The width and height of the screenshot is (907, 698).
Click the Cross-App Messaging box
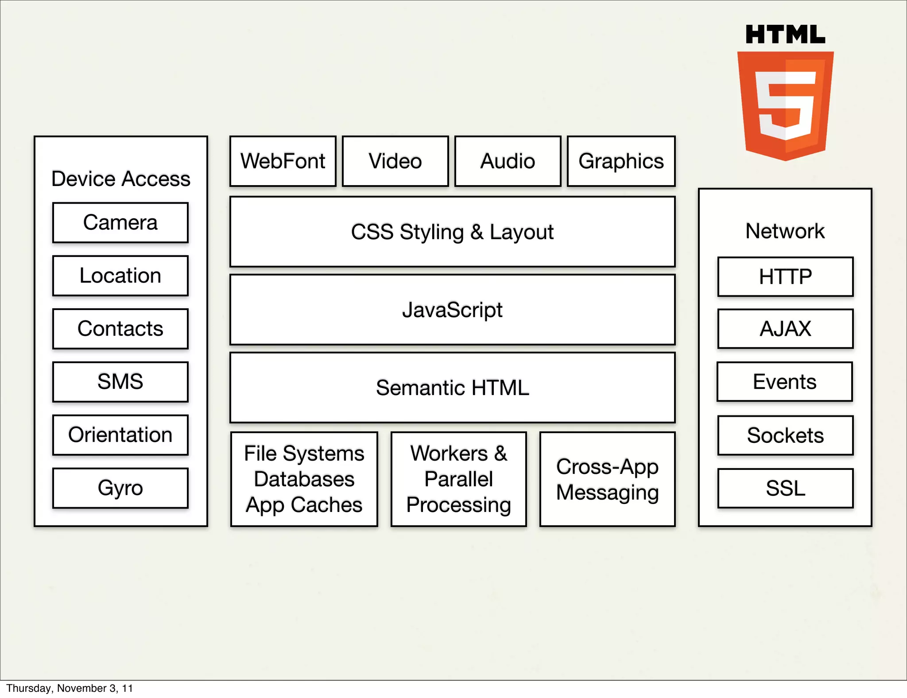coord(608,479)
